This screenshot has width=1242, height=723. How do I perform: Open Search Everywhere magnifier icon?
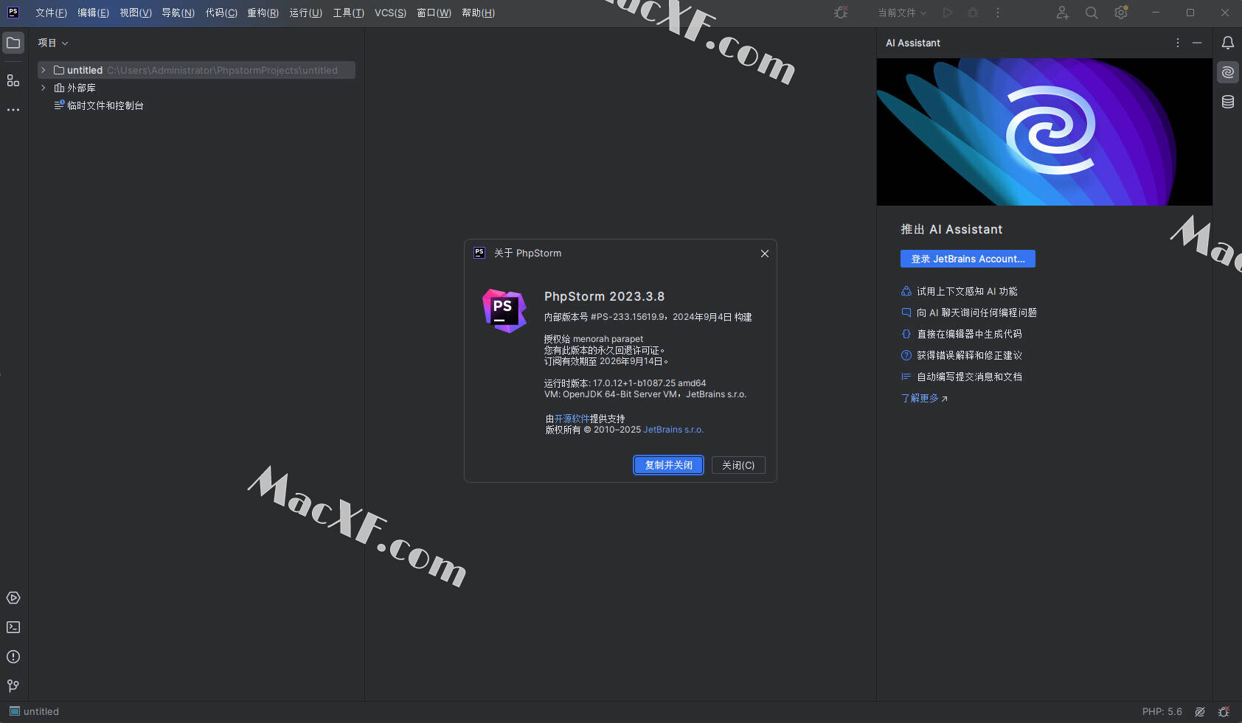click(1092, 13)
